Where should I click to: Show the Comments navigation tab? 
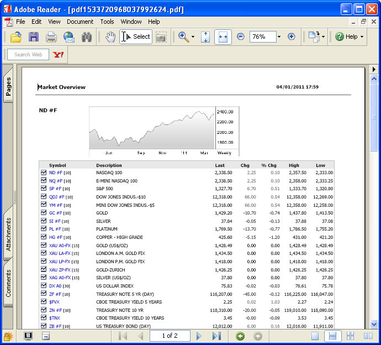[8, 283]
